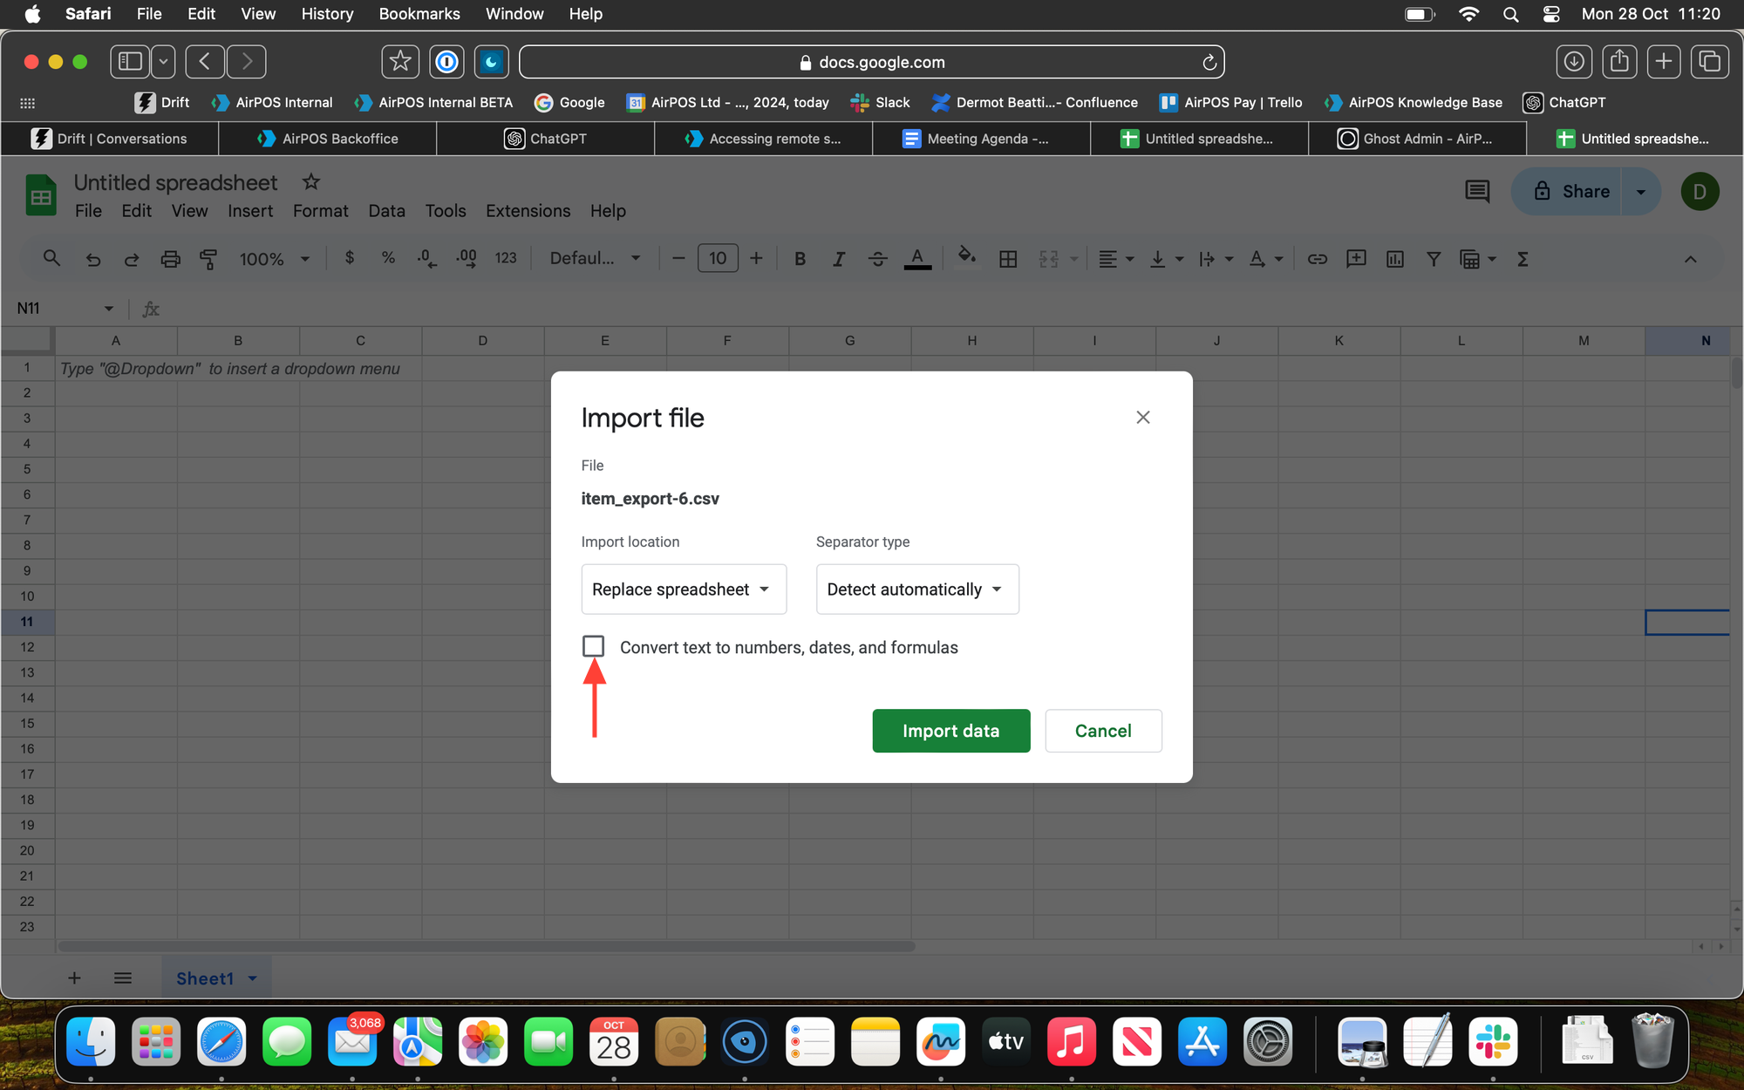The height and width of the screenshot is (1090, 1744).
Task: Open the comment history icon
Action: tap(1476, 192)
